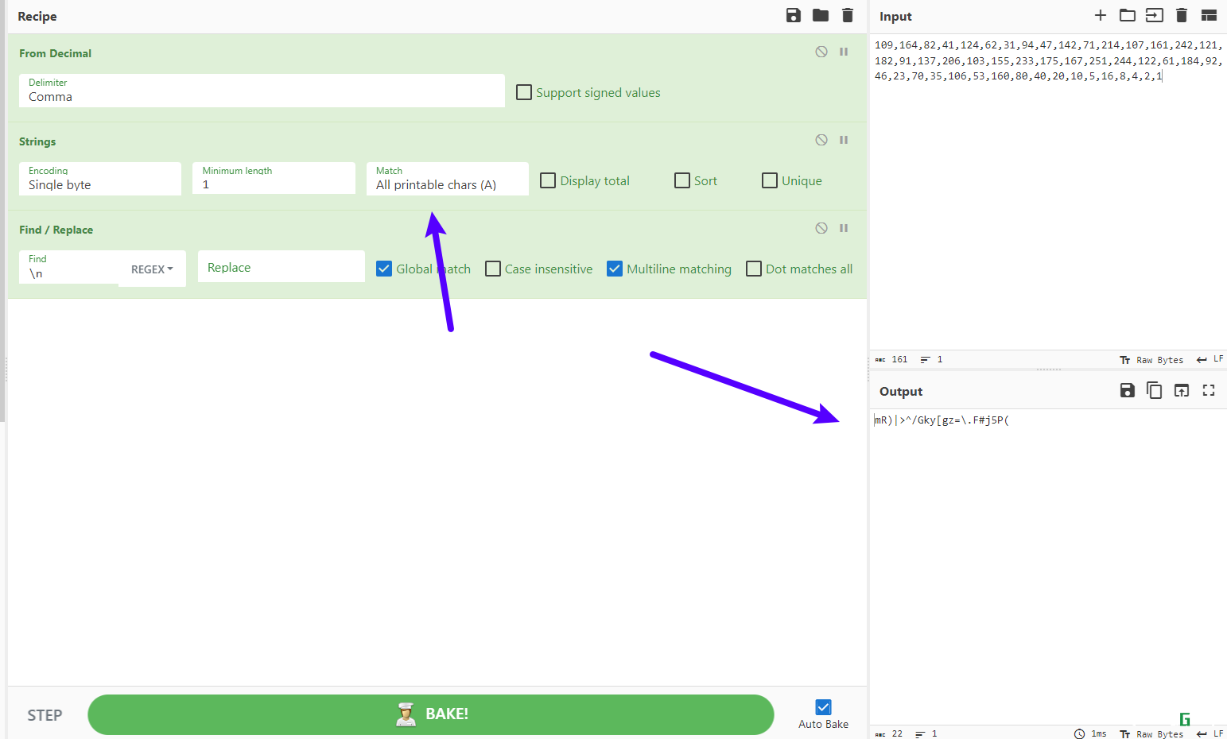Click the Recipe panel heading
Screen dimensions: 1227x739
pos(37,16)
